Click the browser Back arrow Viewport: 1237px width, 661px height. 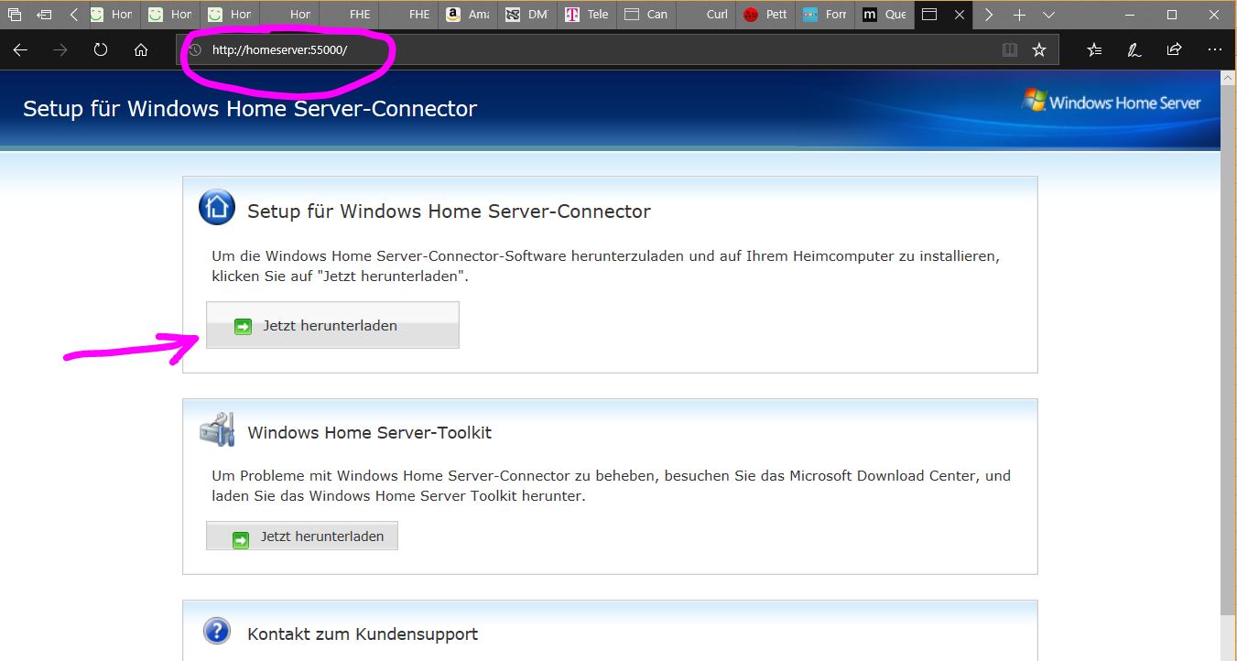tap(20, 50)
